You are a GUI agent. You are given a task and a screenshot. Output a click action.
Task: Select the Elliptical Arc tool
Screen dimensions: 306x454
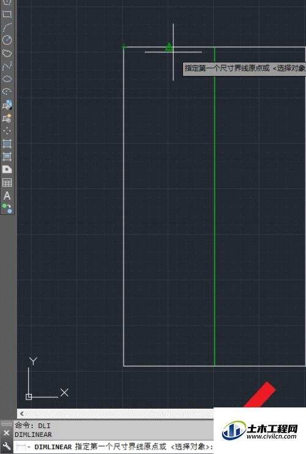click(7, 92)
